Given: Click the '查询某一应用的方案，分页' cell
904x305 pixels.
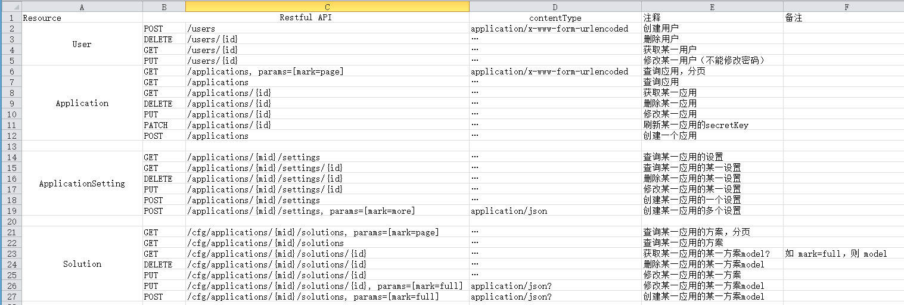Looking at the screenshot, I should click(x=712, y=232).
